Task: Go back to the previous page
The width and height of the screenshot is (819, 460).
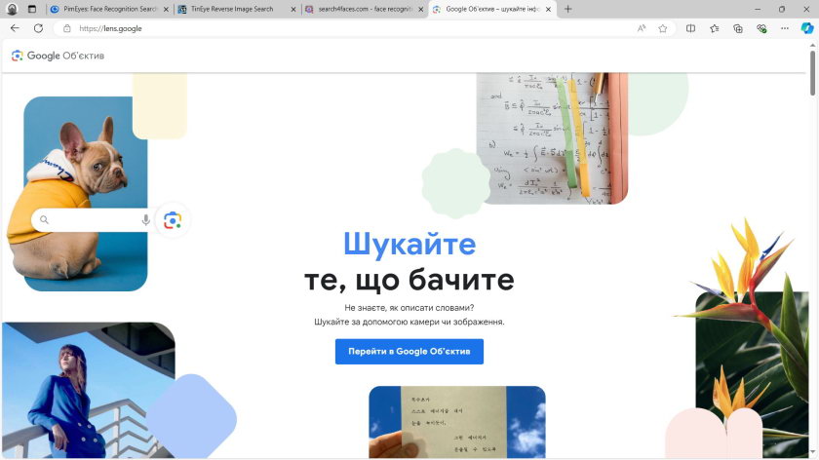Action: pos(15,28)
